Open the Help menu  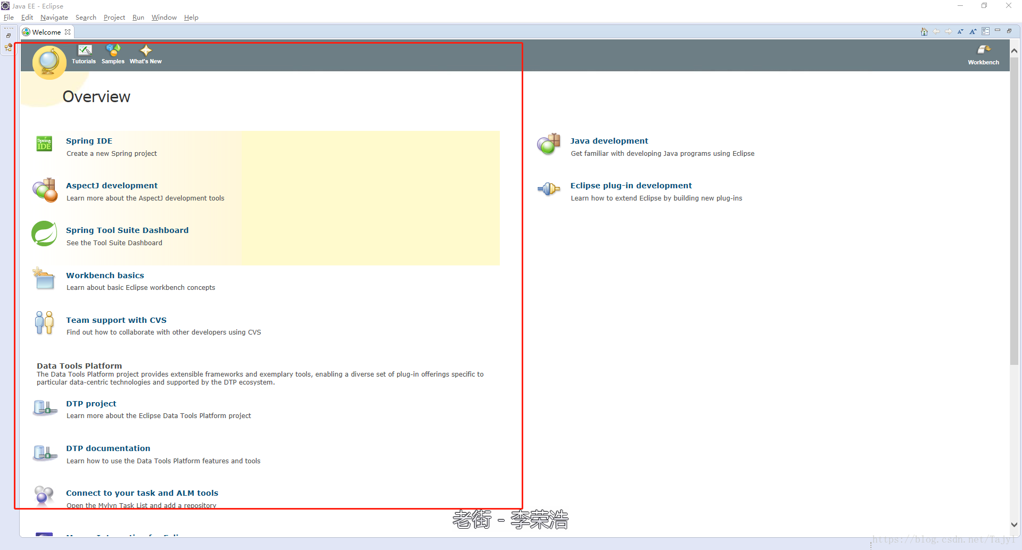[x=191, y=18]
